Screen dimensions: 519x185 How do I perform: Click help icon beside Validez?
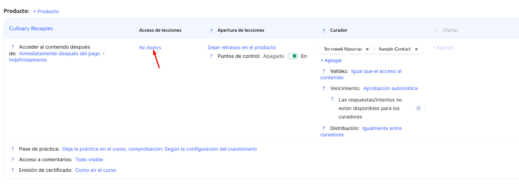(x=324, y=71)
